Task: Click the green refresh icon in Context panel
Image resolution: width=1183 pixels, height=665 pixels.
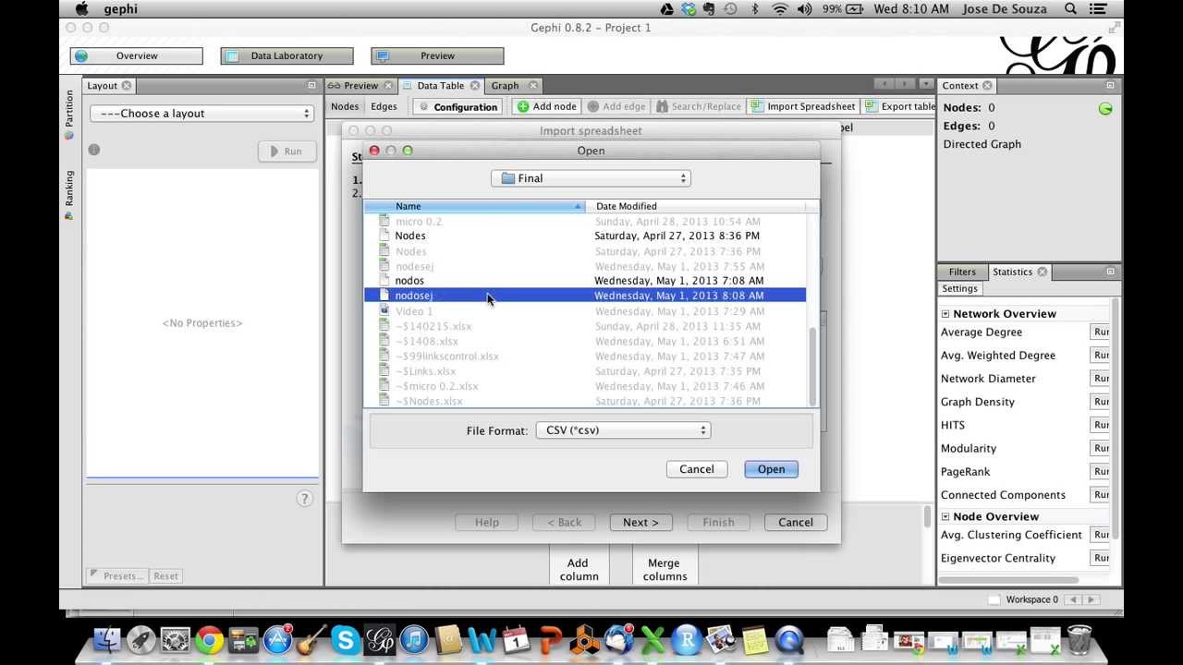Action: [x=1105, y=108]
